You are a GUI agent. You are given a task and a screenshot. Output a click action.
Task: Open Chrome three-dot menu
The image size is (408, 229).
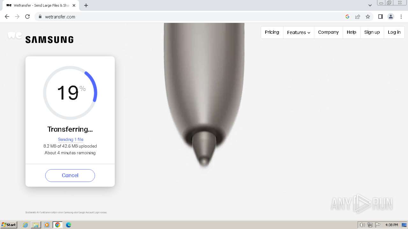(401, 17)
